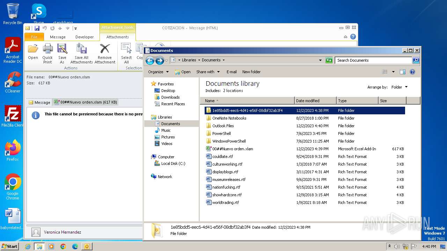This screenshot has width=447, height=251.
Task: Open the Outlook File tab
Action: pos(34,37)
